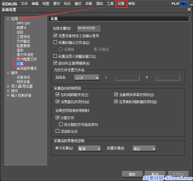Open the 帮助 menu
Screen dimensions: 193x181
coord(132,4)
